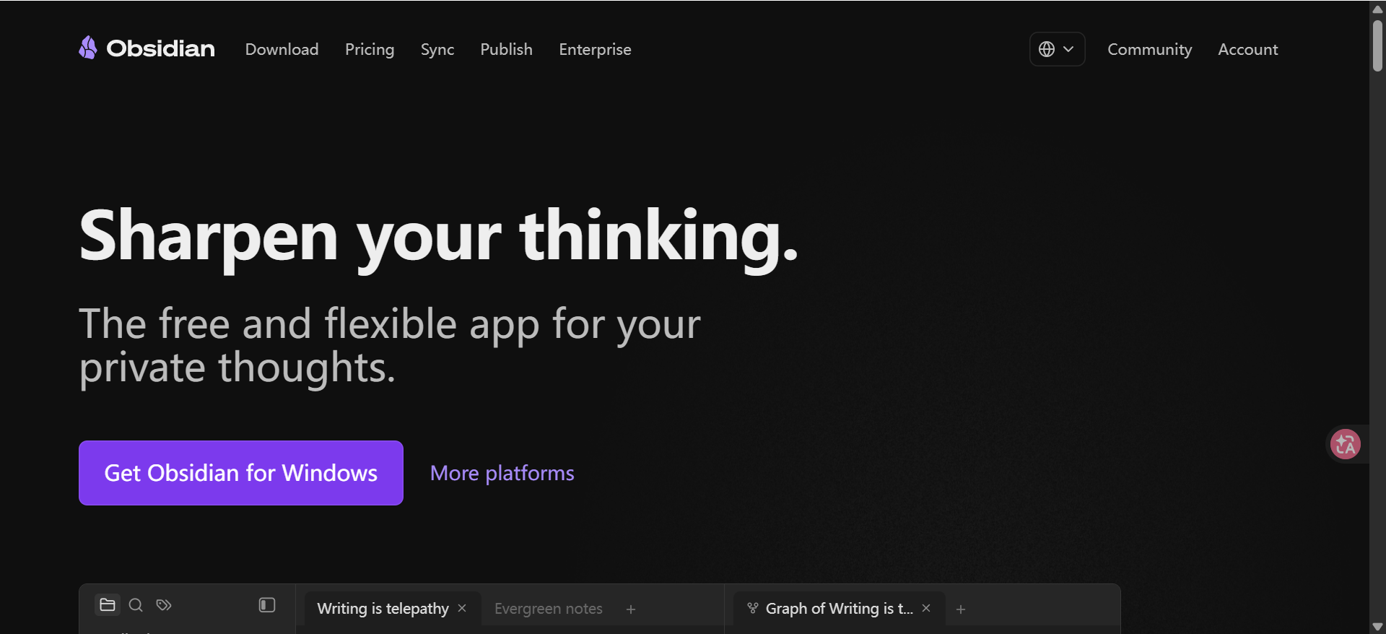Click the Obsidian wordmark home link
Image resolution: width=1386 pixels, height=634 pixels.
tap(160, 48)
